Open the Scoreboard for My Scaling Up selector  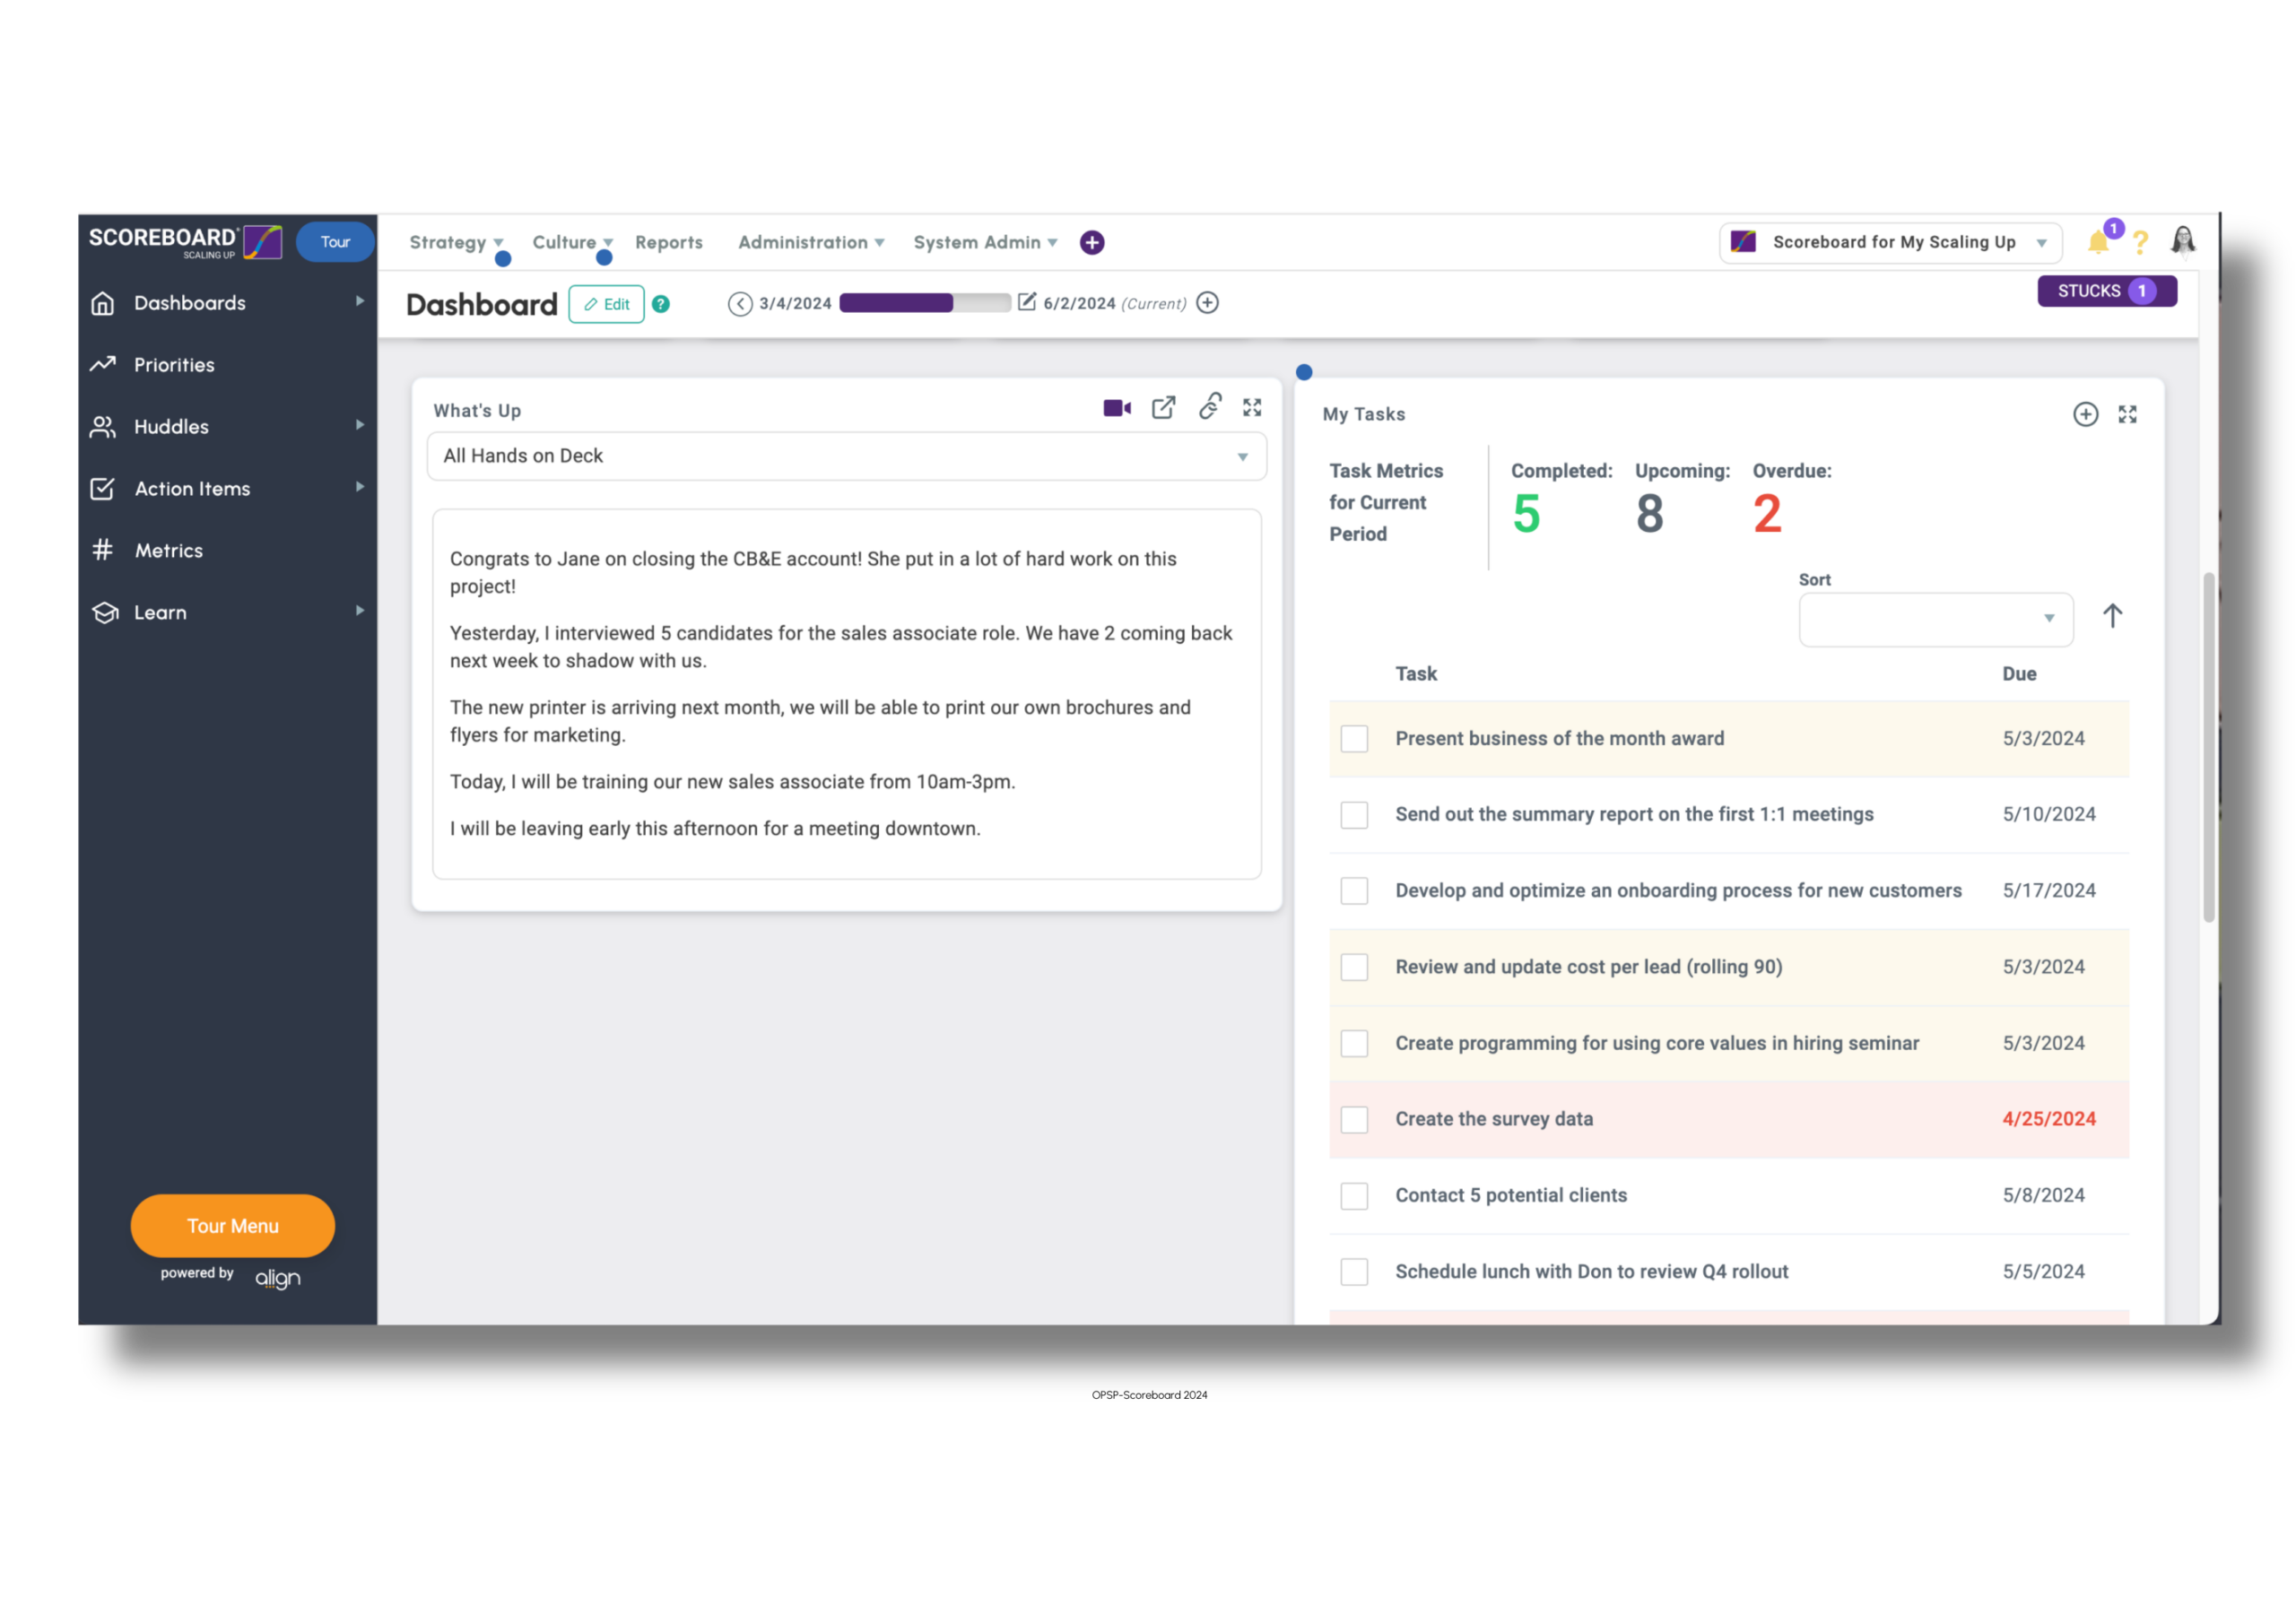1890,243
